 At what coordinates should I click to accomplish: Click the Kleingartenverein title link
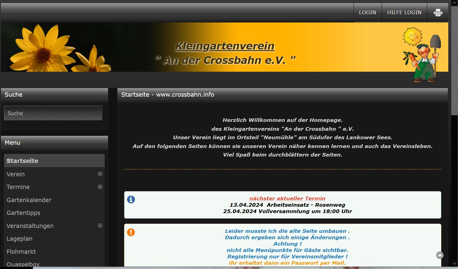coord(225,46)
